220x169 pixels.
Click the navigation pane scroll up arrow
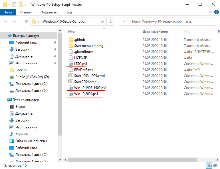click(x=60, y=30)
